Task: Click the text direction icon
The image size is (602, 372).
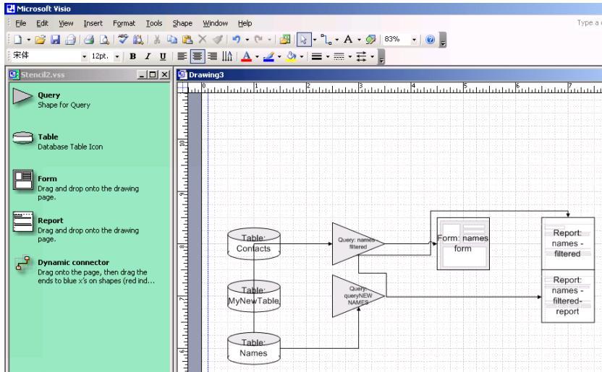Action: pos(227,56)
